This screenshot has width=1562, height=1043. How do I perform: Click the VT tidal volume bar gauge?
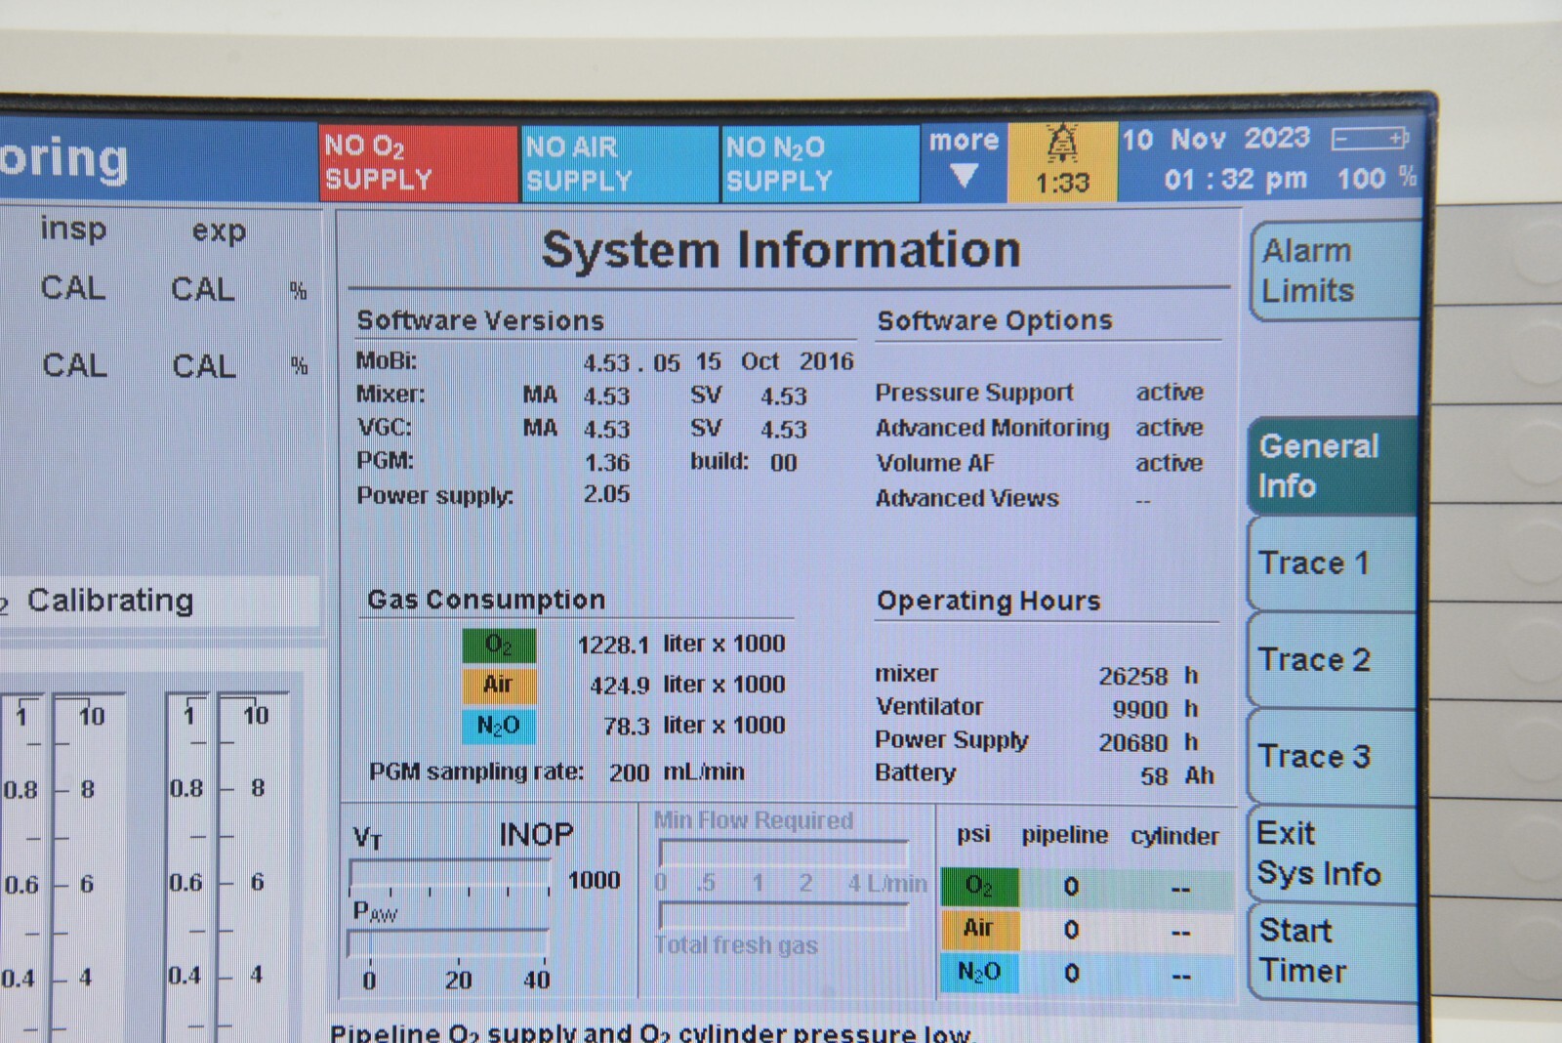point(449,875)
